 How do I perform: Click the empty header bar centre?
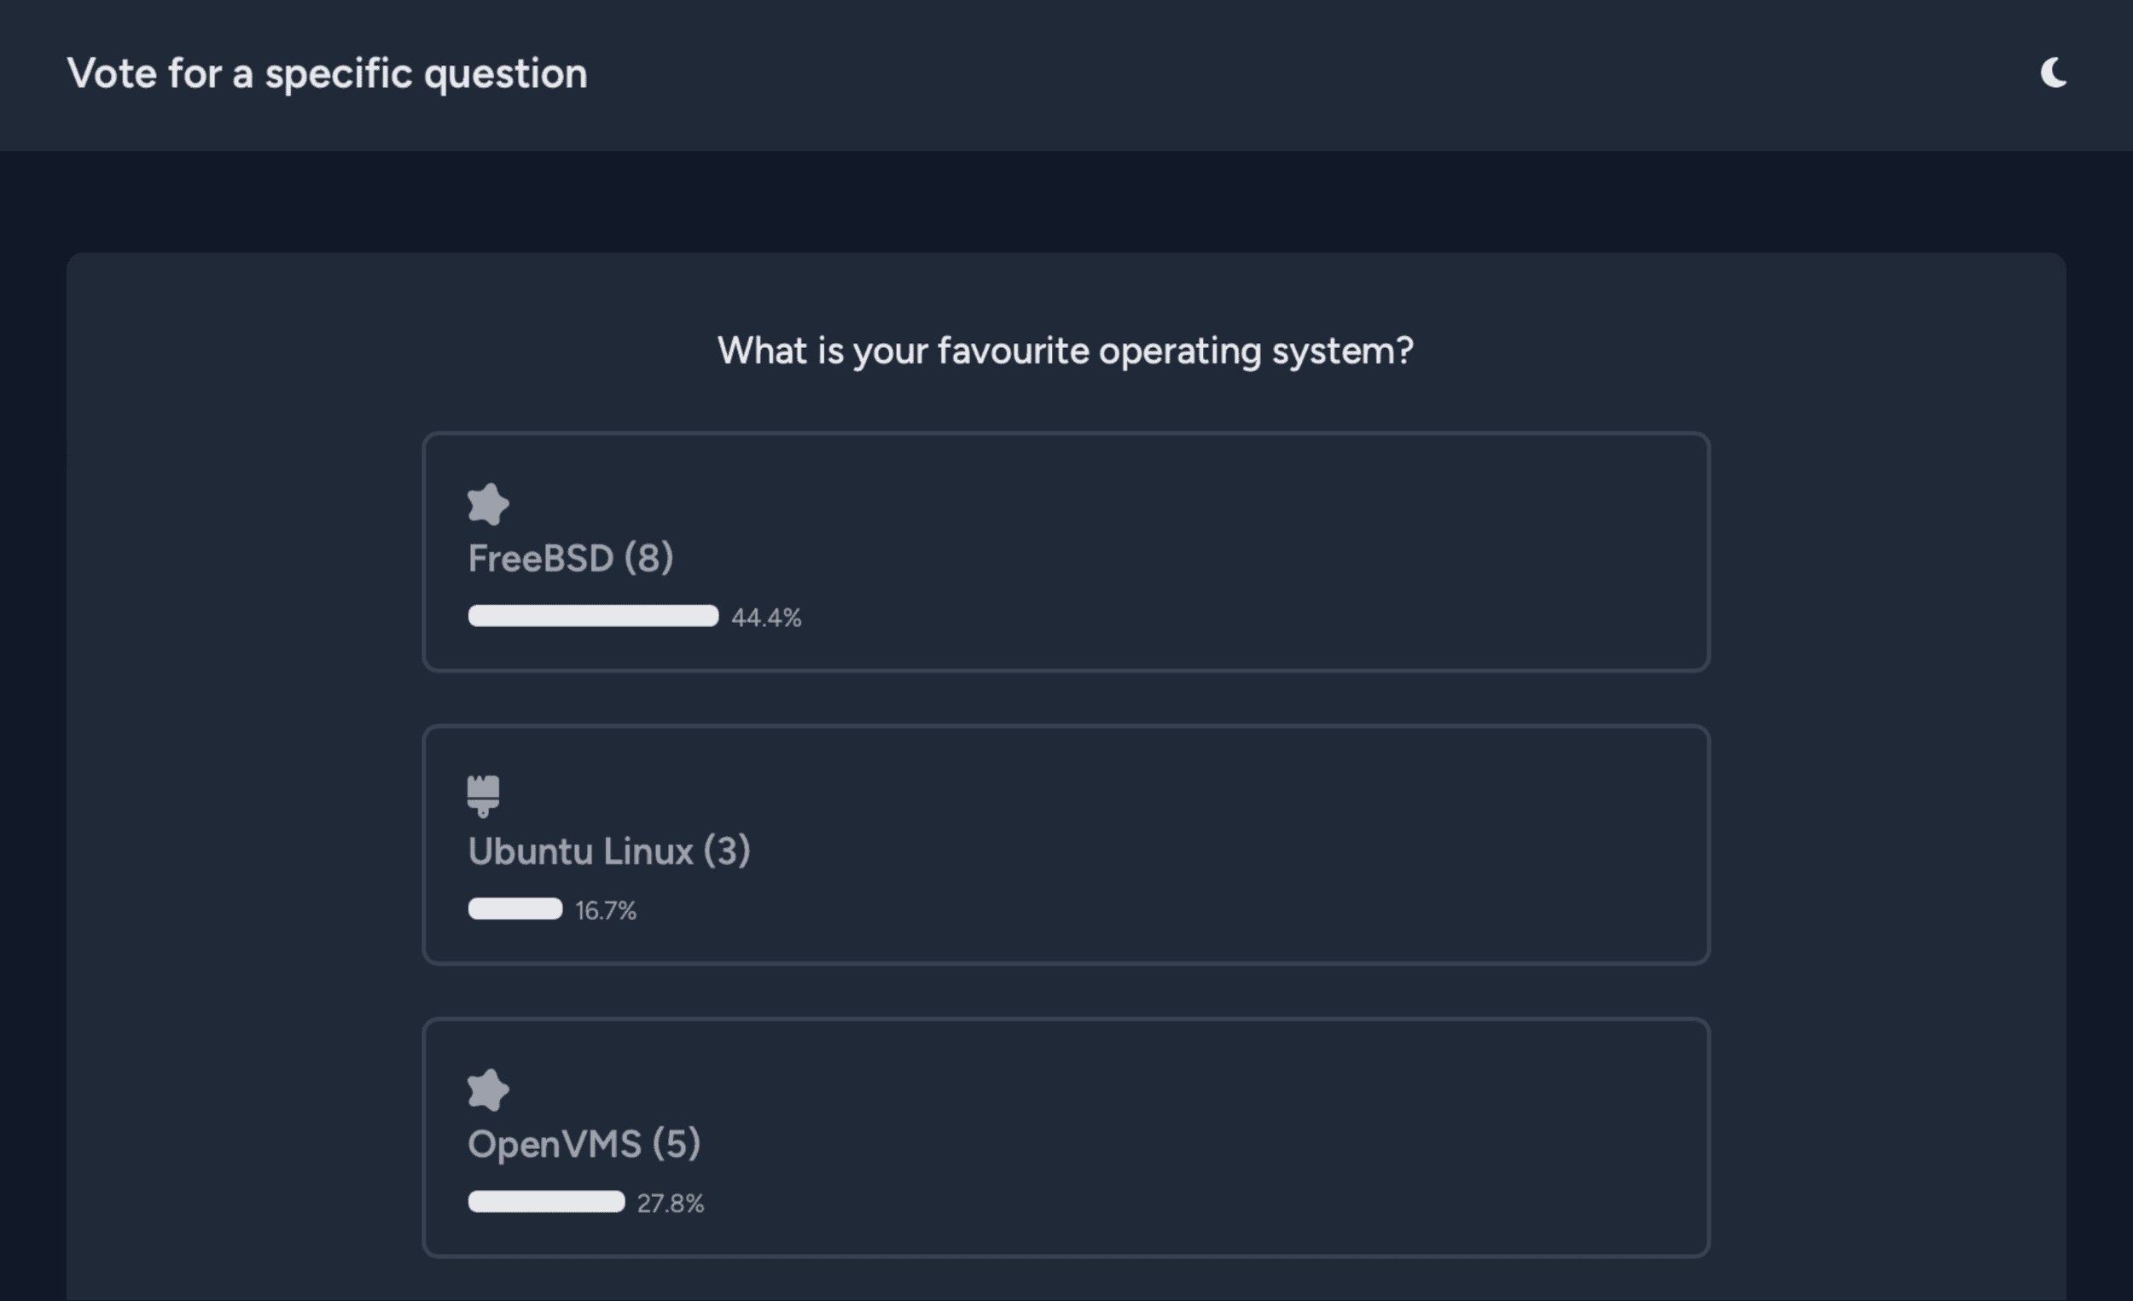[x=1212, y=73]
